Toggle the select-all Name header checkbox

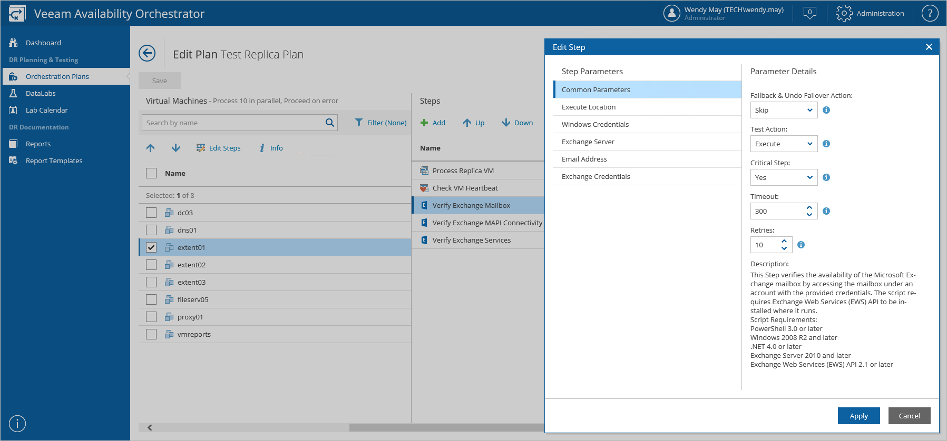151,173
